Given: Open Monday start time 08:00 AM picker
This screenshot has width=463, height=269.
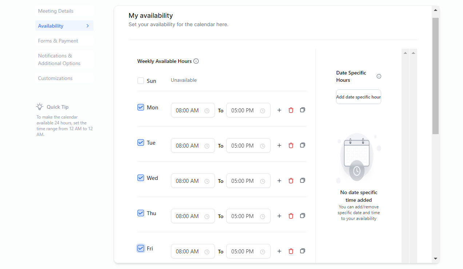Looking at the screenshot, I should [x=192, y=111].
